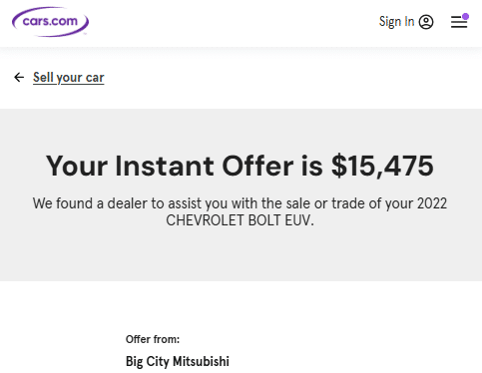Click the cars.com logo
Screen dimensions: 482x373
[x=50, y=22]
